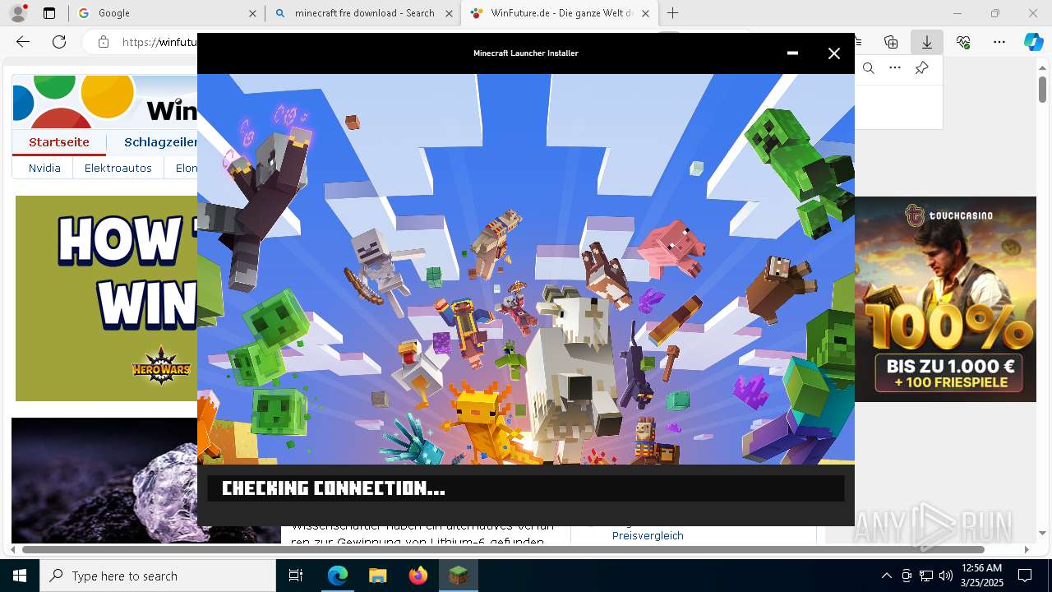
Task: Click the address bar URL
Action: point(159,42)
